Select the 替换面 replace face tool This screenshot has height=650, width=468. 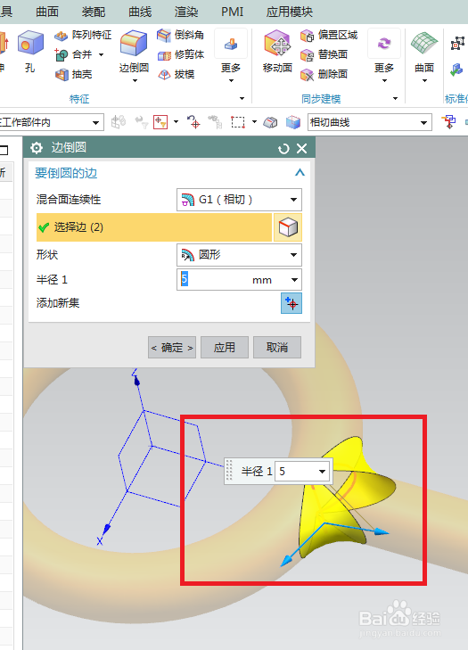(x=324, y=54)
